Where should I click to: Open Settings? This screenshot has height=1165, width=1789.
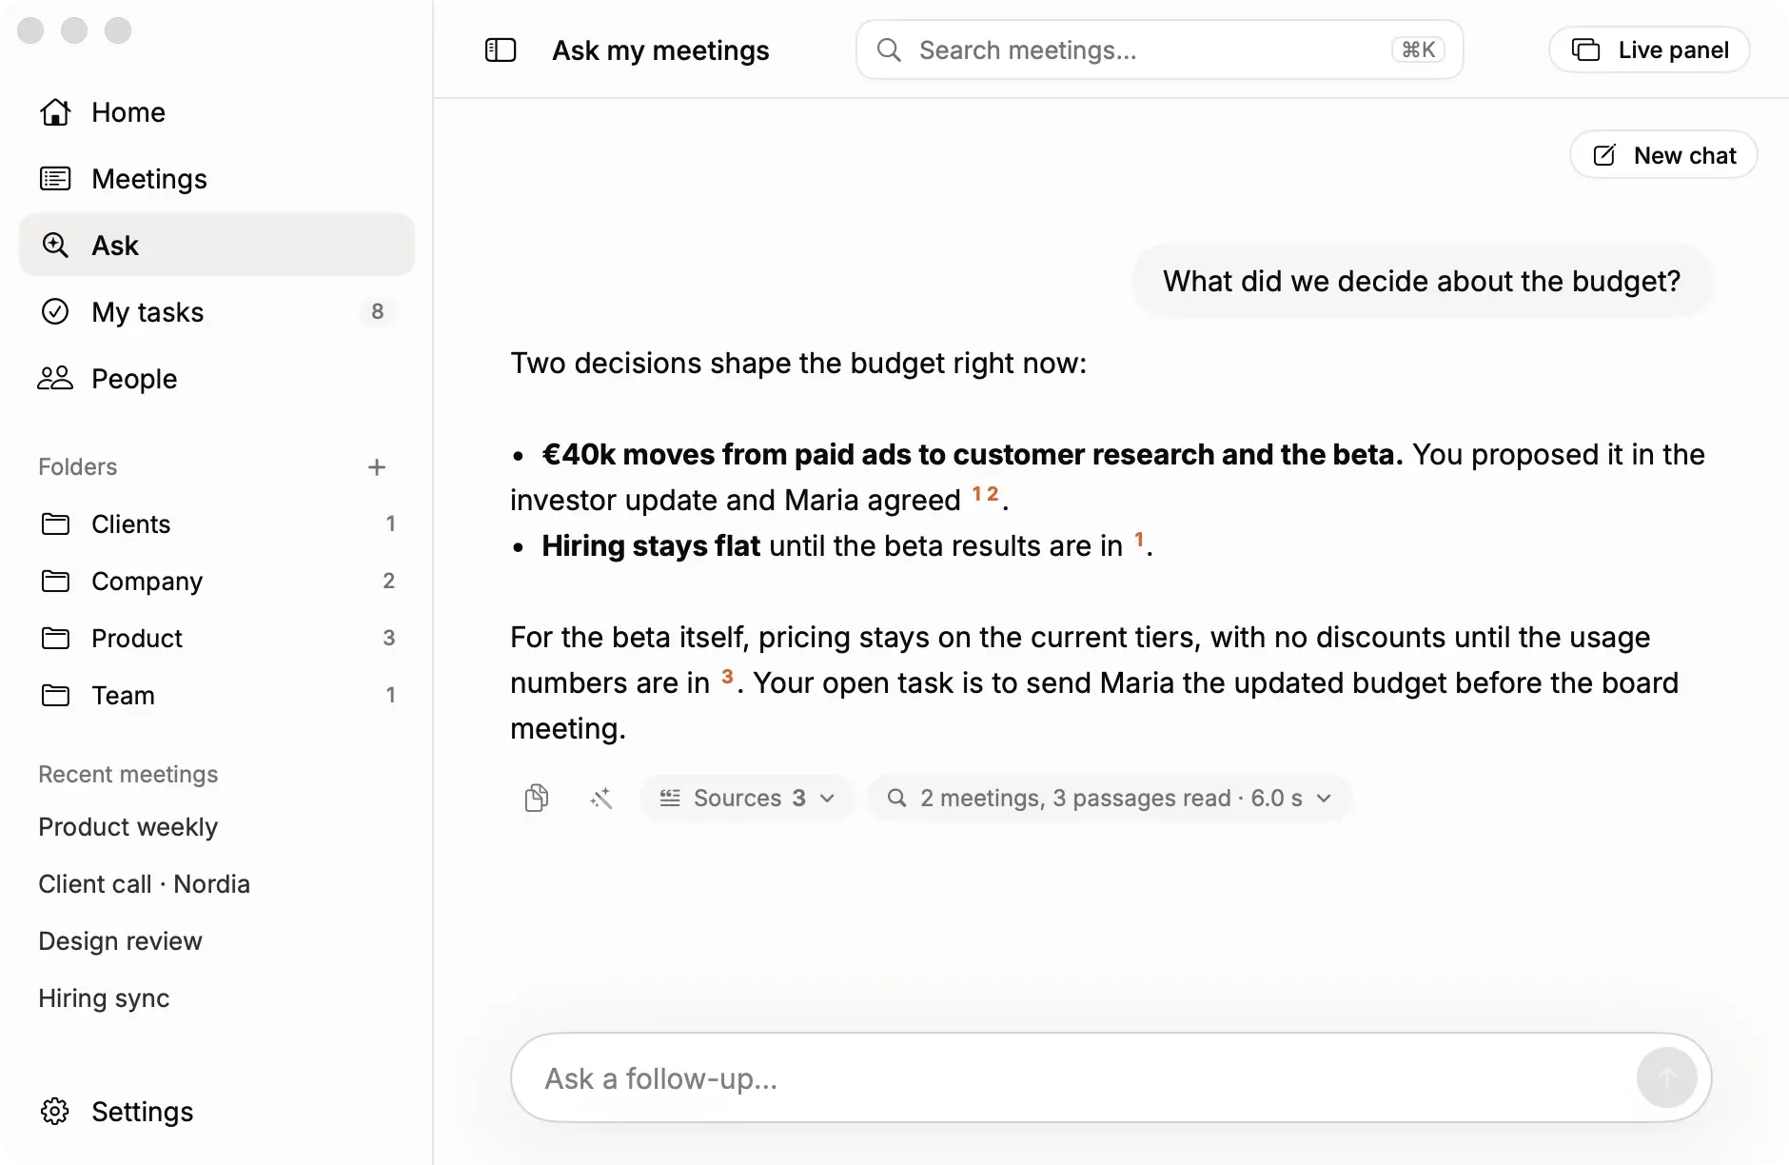(x=217, y=1112)
